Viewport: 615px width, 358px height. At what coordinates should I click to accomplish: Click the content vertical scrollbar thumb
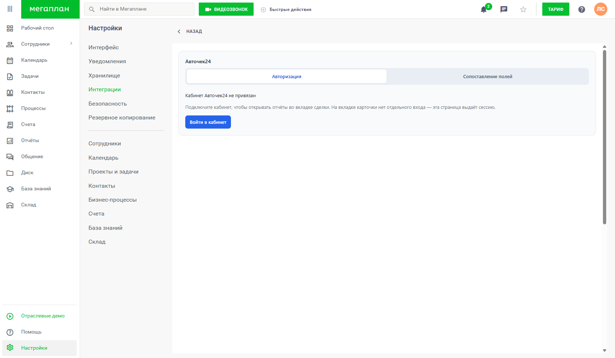point(604,137)
